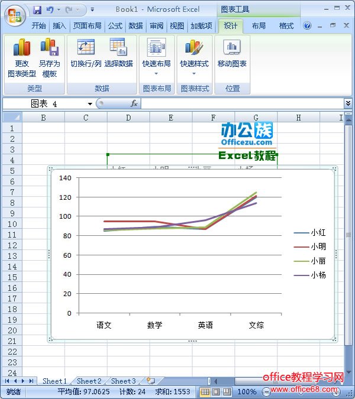Image resolution: width=355 pixels, height=399 pixels.
Task: Select row 1 header
Action: [12, 128]
